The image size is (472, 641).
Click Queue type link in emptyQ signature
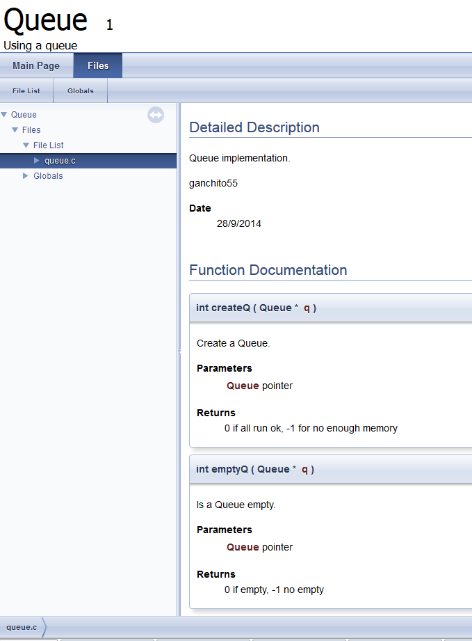click(274, 469)
